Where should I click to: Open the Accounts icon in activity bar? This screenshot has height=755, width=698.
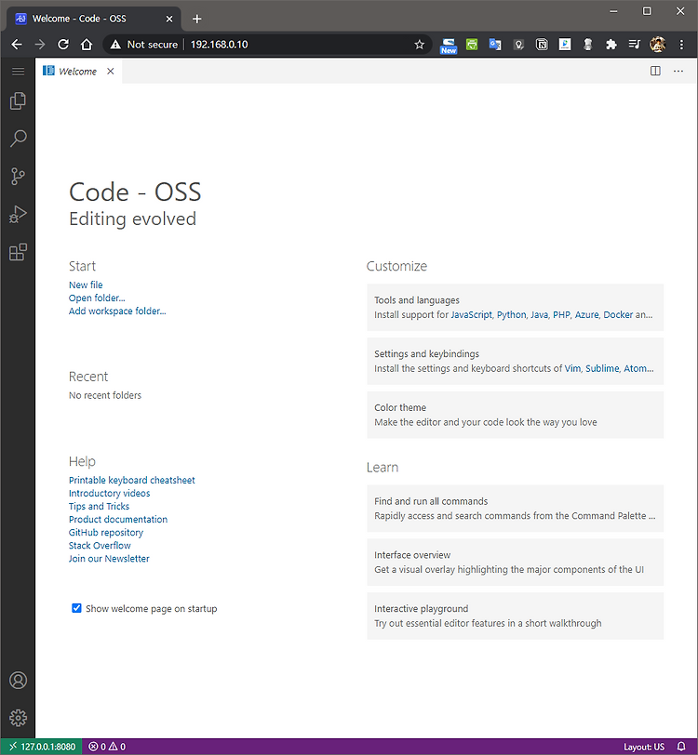click(x=18, y=681)
